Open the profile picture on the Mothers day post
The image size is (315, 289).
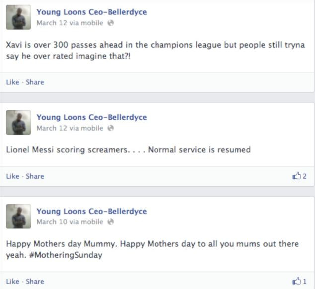tap(18, 217)
